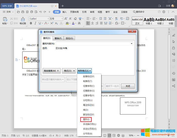Click the Italic formatting icon
The height and width of the screenshot is (138, 177).
(x=36, y=23)
